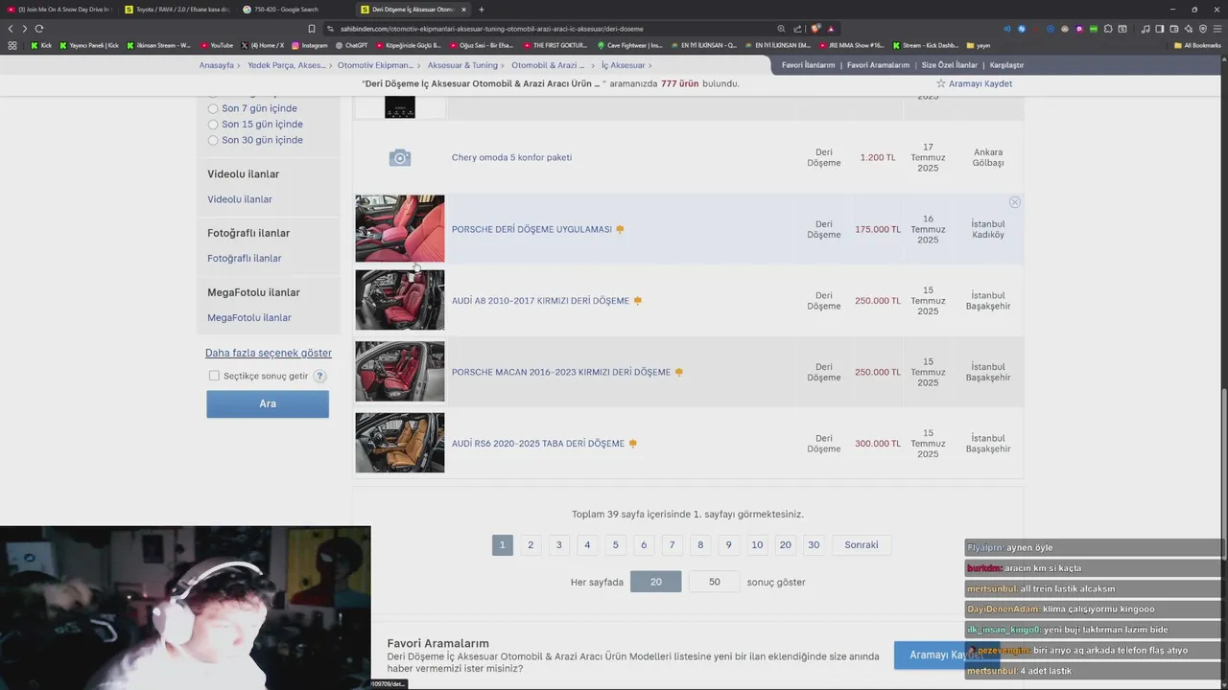
Task: Open the yayın bookmarks folder
Action: pos(979,45)
